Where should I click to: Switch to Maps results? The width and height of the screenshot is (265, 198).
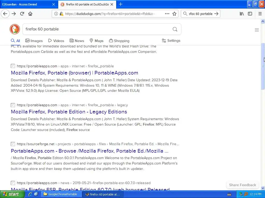coord(97,41)
